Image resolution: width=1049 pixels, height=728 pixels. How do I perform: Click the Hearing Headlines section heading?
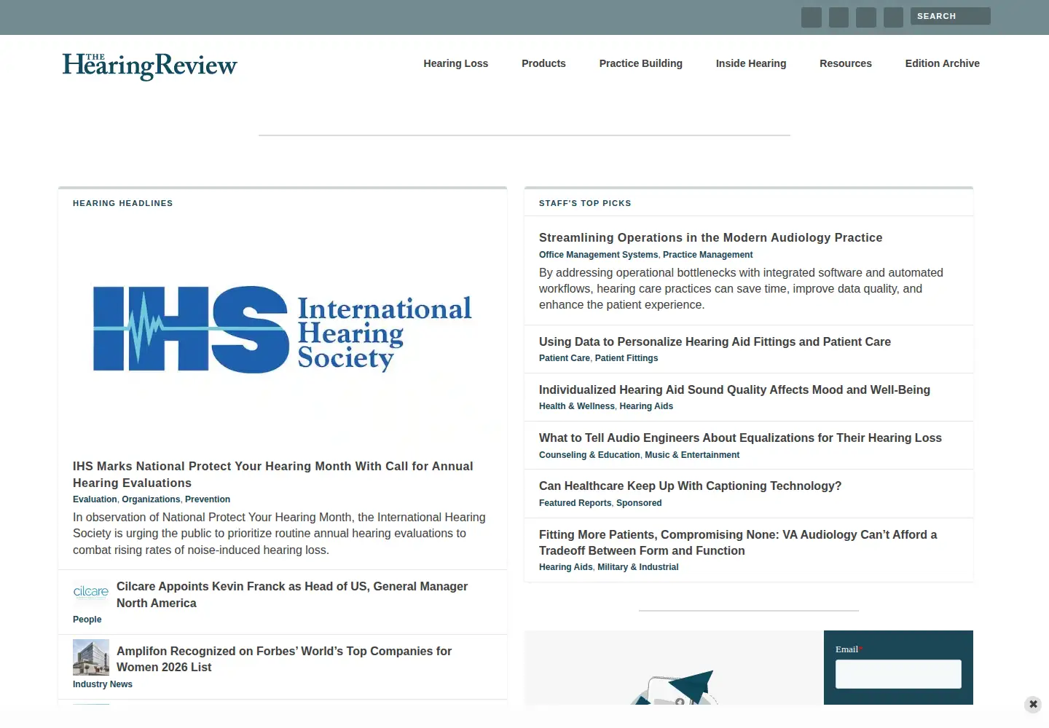(123, 203)
